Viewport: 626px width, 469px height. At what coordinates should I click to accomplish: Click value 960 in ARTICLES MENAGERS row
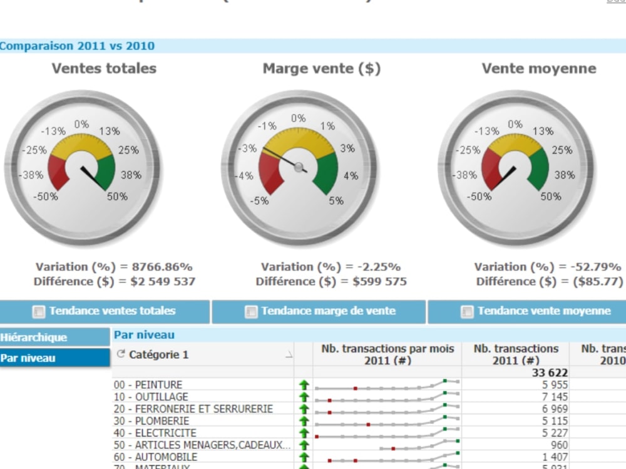[x=559, y=445]
